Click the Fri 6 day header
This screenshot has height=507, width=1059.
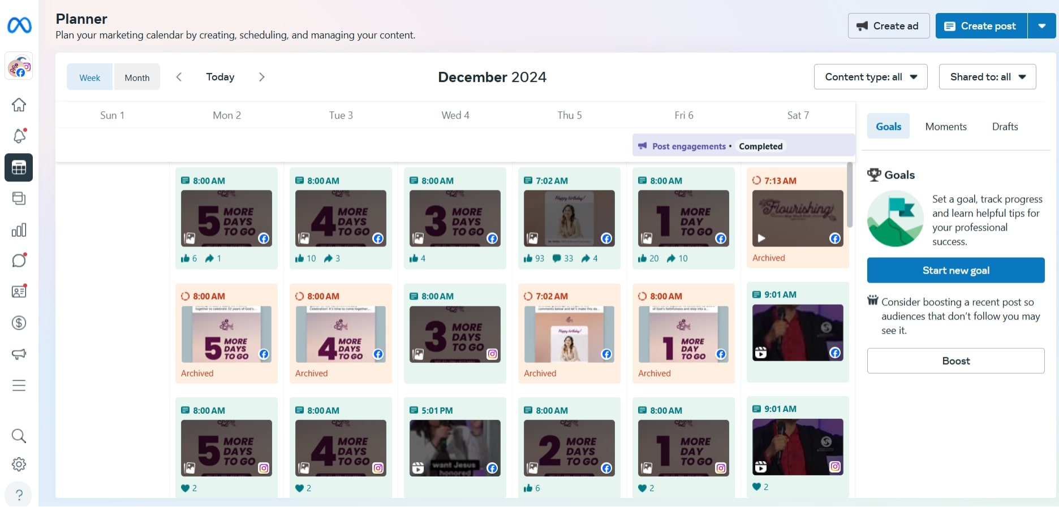tap(684, 115)
